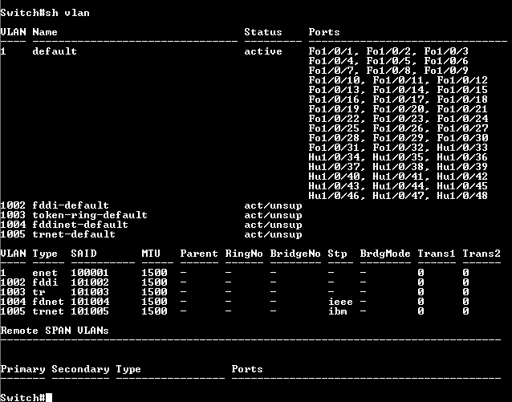The height and width of the screenshot is (402, 512).
Task: Click port Fo1/0/20 in the ports list
Action: pos(398,109)
